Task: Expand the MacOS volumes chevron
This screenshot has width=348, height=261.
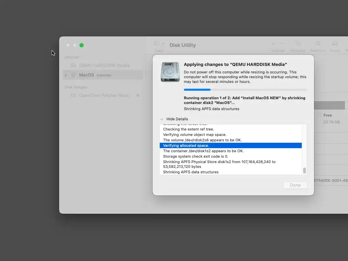Action: [x=66, y=75]
